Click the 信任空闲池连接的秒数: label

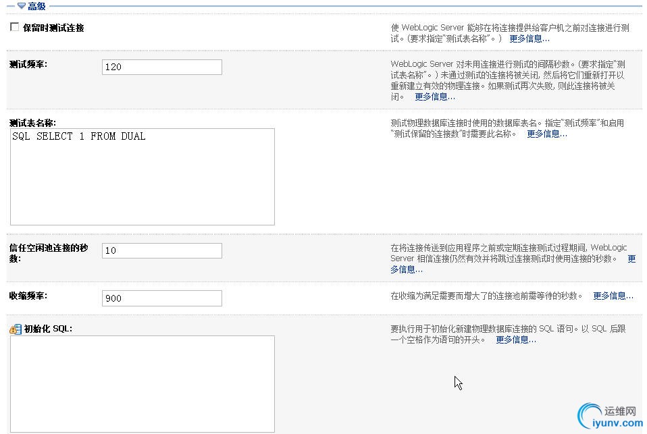pyautogui.click(x=49, y=253)
